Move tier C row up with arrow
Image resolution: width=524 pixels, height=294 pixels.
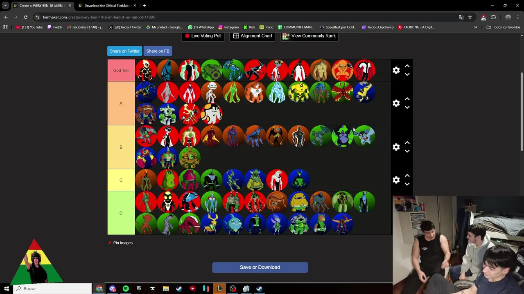407,176
